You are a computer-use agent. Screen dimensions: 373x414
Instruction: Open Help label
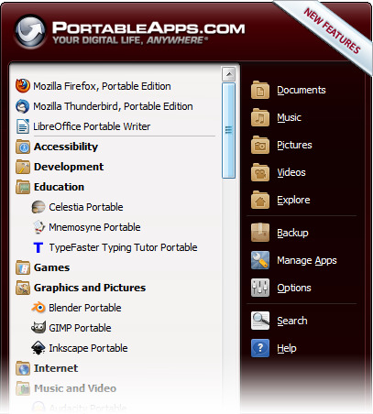click(x=287, y=348)
